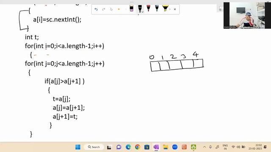This screenshot has height=152, width=271.
Task: Click the presenter webcam thumbnail
Action: click(x=247, y=15)
